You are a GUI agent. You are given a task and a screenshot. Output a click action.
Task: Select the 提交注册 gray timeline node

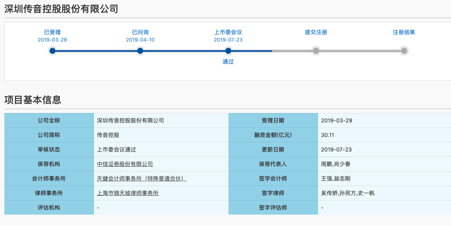[316, 51]
